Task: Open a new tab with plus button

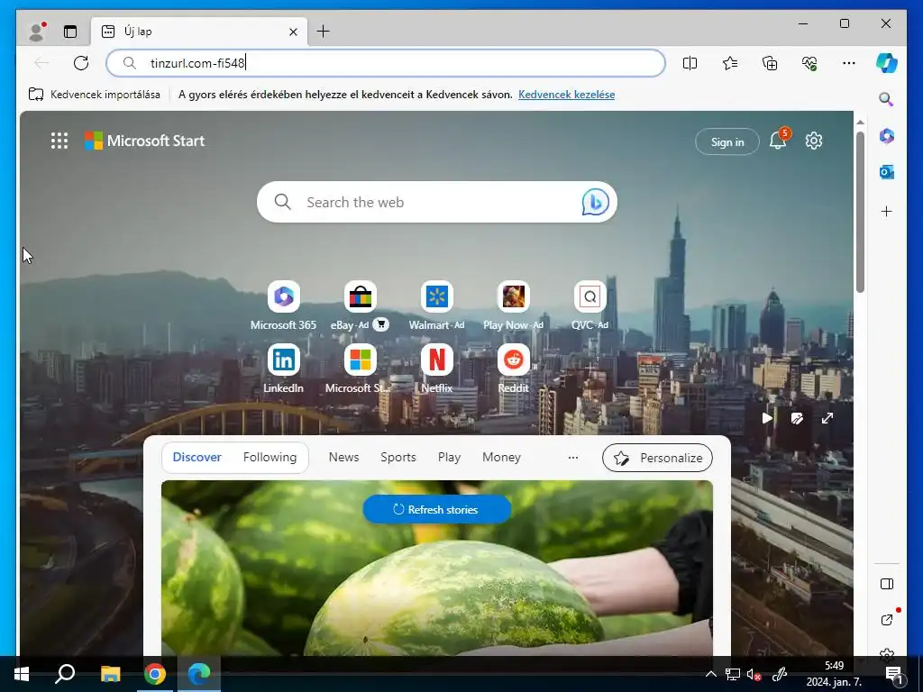Action: 324,32
